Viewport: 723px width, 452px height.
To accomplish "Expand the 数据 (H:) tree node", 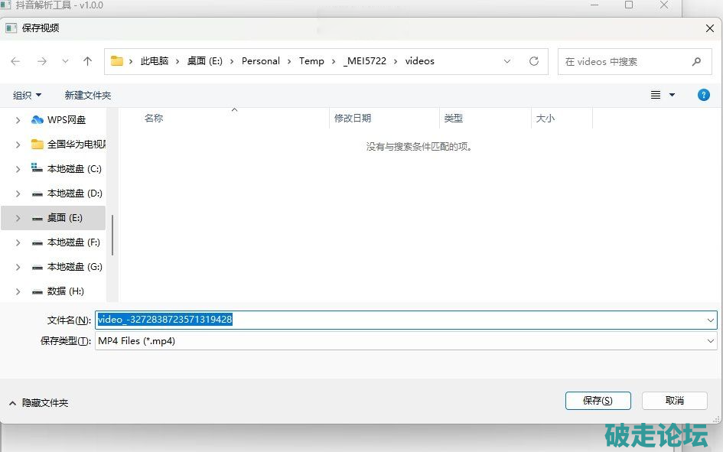I will tap(18, 291).
